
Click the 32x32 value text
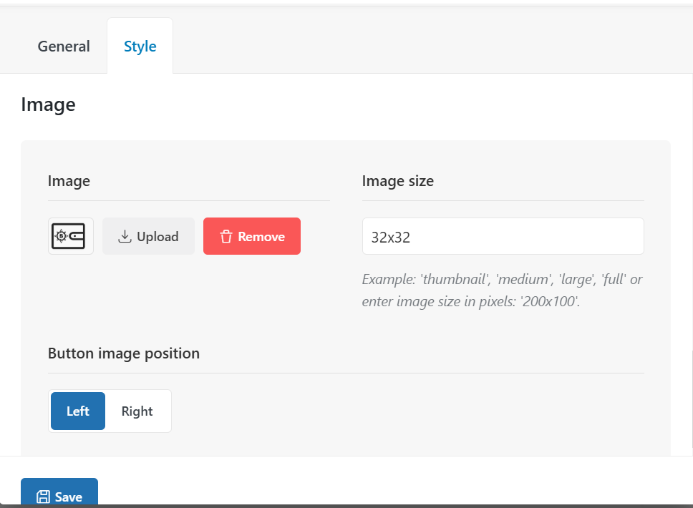391,238
